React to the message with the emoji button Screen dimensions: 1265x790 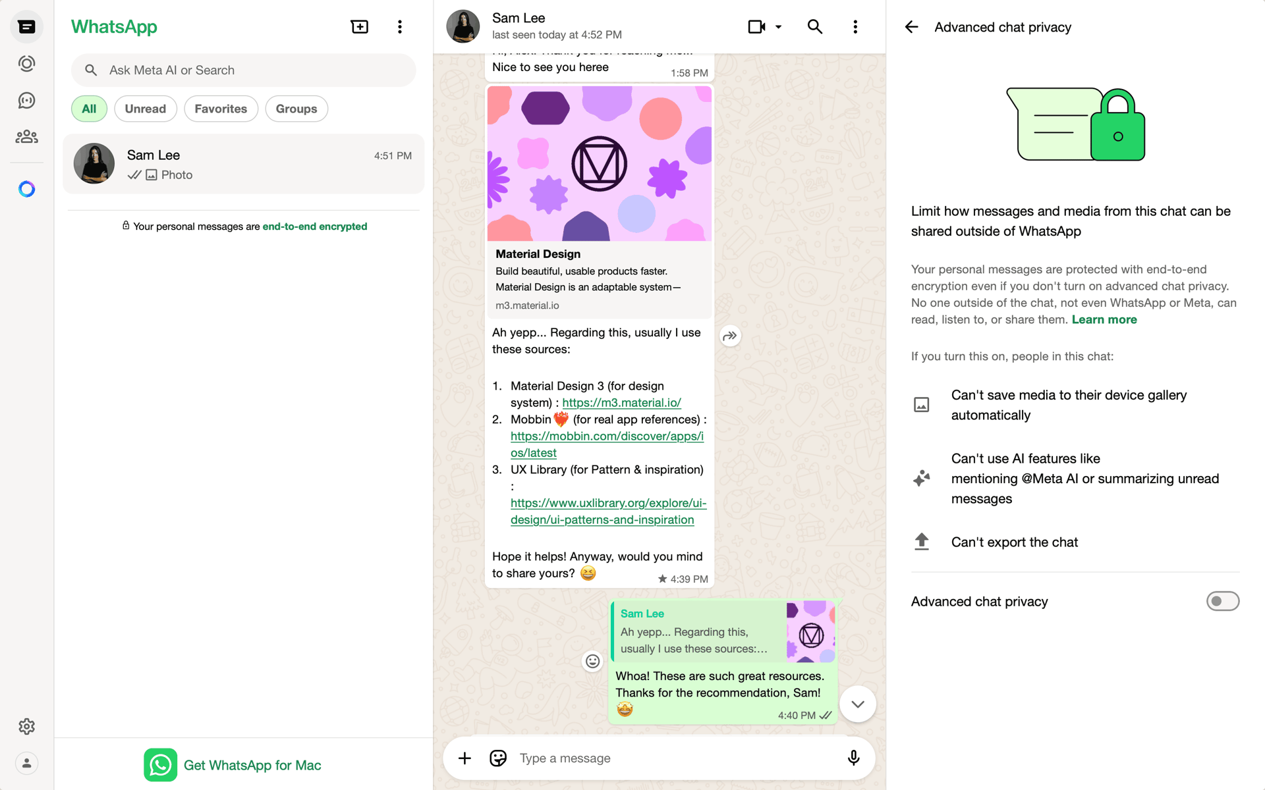(x=593, y=661)
